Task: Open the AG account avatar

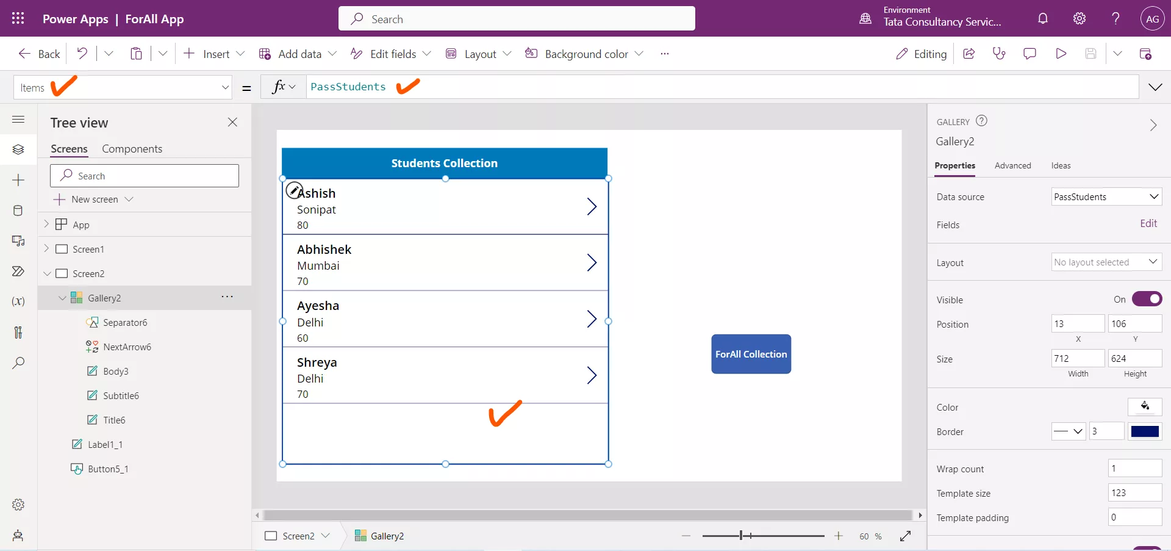Action: tap(1152, 18)
